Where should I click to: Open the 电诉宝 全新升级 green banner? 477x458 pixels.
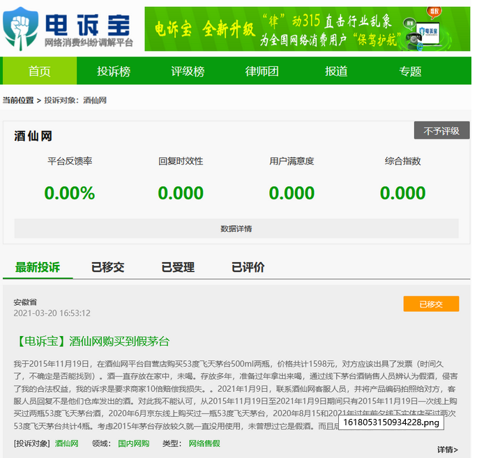click(x=308, y=29)
